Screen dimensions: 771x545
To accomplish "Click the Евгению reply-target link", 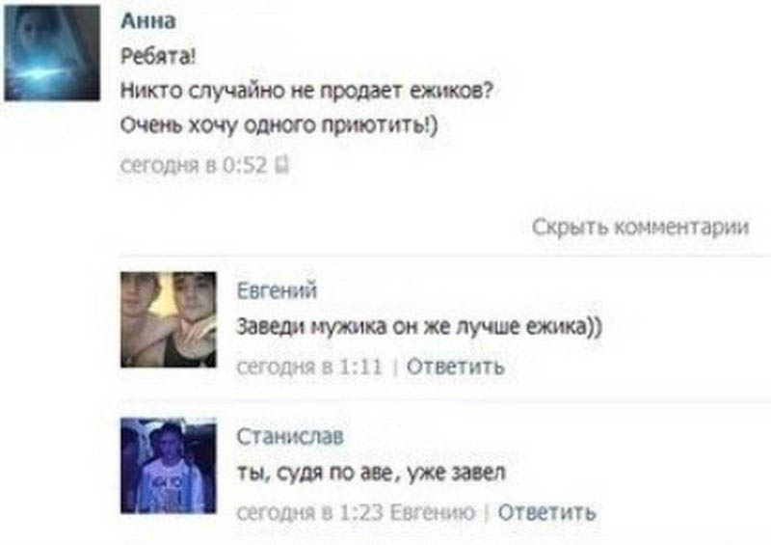I will pyautogui.click(x=433, y=512).
